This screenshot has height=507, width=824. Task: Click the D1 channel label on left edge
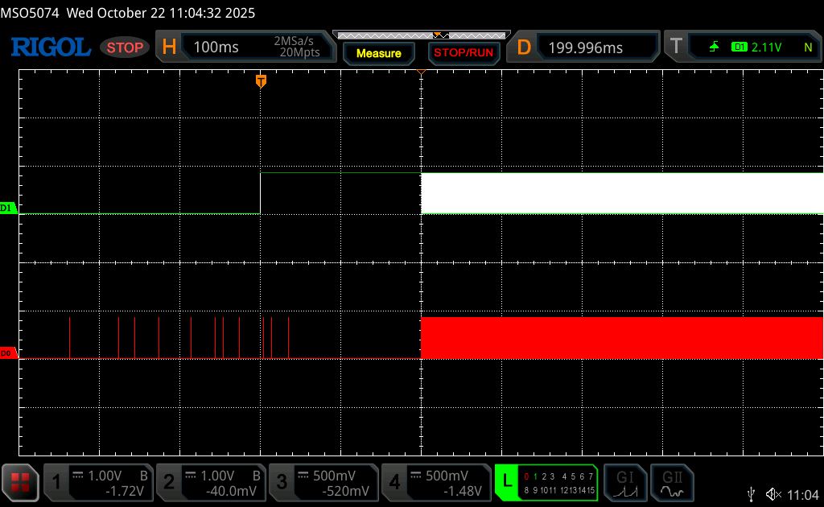pyautogui.click(x=7, y=208)
